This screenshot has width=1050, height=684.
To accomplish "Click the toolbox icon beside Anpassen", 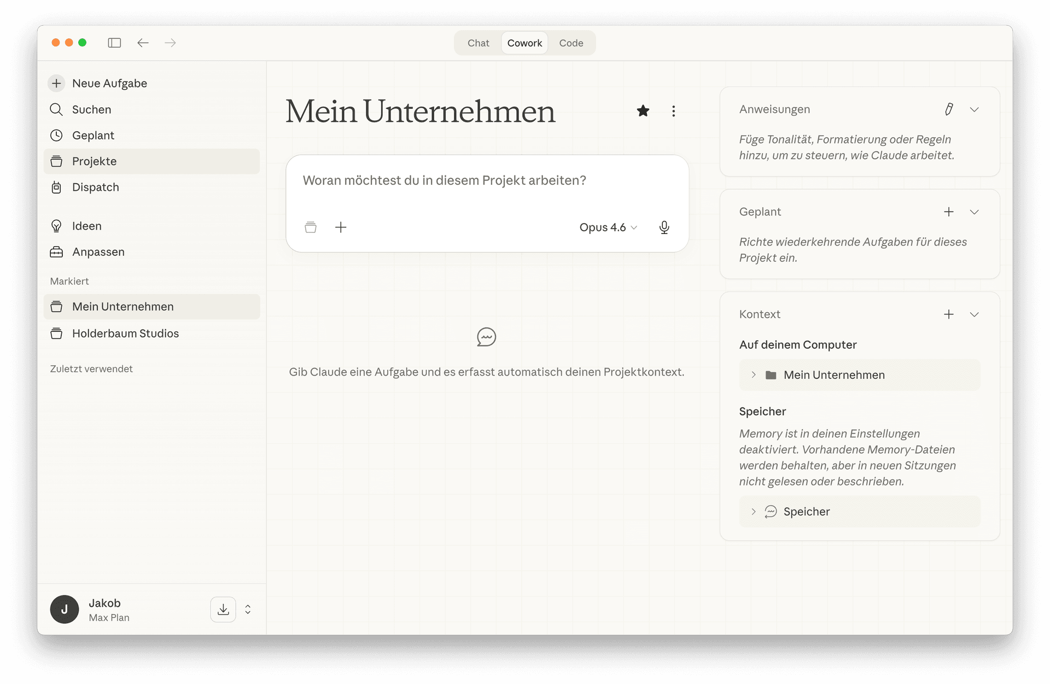I will 56,252.
